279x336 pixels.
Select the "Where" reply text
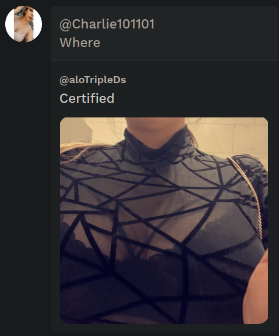[80, 42]
